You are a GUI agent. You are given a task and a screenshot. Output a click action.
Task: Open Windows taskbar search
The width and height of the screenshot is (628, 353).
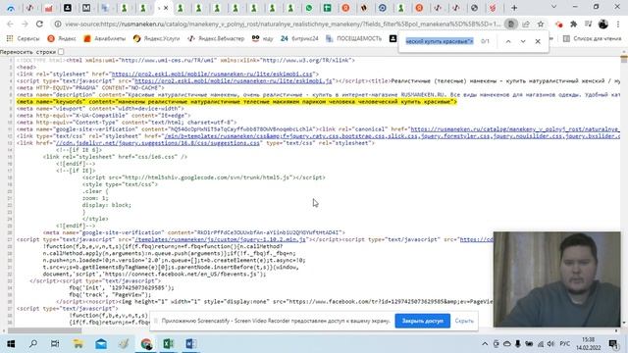coord(33,344)
